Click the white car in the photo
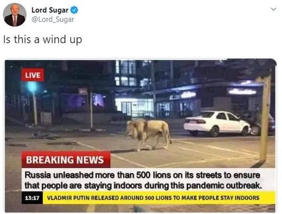The height and width of the screenshot is (214, 282). coord(217,123)
